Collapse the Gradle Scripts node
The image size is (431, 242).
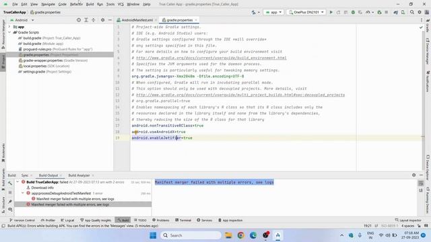tap(9, 32)
